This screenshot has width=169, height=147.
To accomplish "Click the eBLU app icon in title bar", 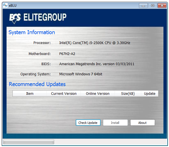I will 5,5.
